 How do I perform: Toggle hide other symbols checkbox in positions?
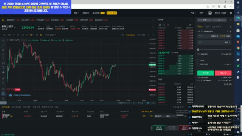(x=171, y=107)
